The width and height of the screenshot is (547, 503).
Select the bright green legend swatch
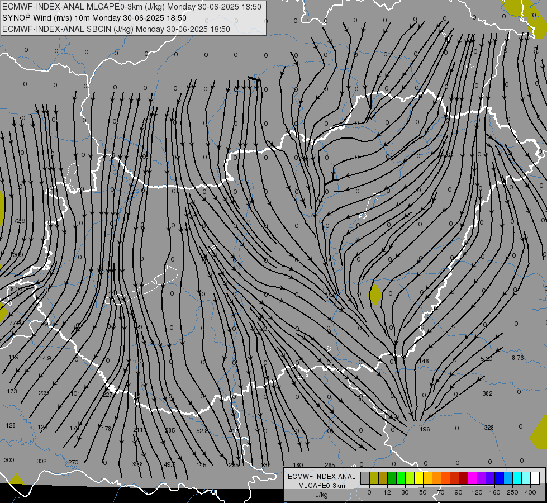tap(401, 478)
